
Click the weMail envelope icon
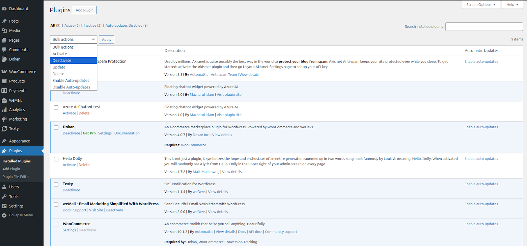click(4, 100)
